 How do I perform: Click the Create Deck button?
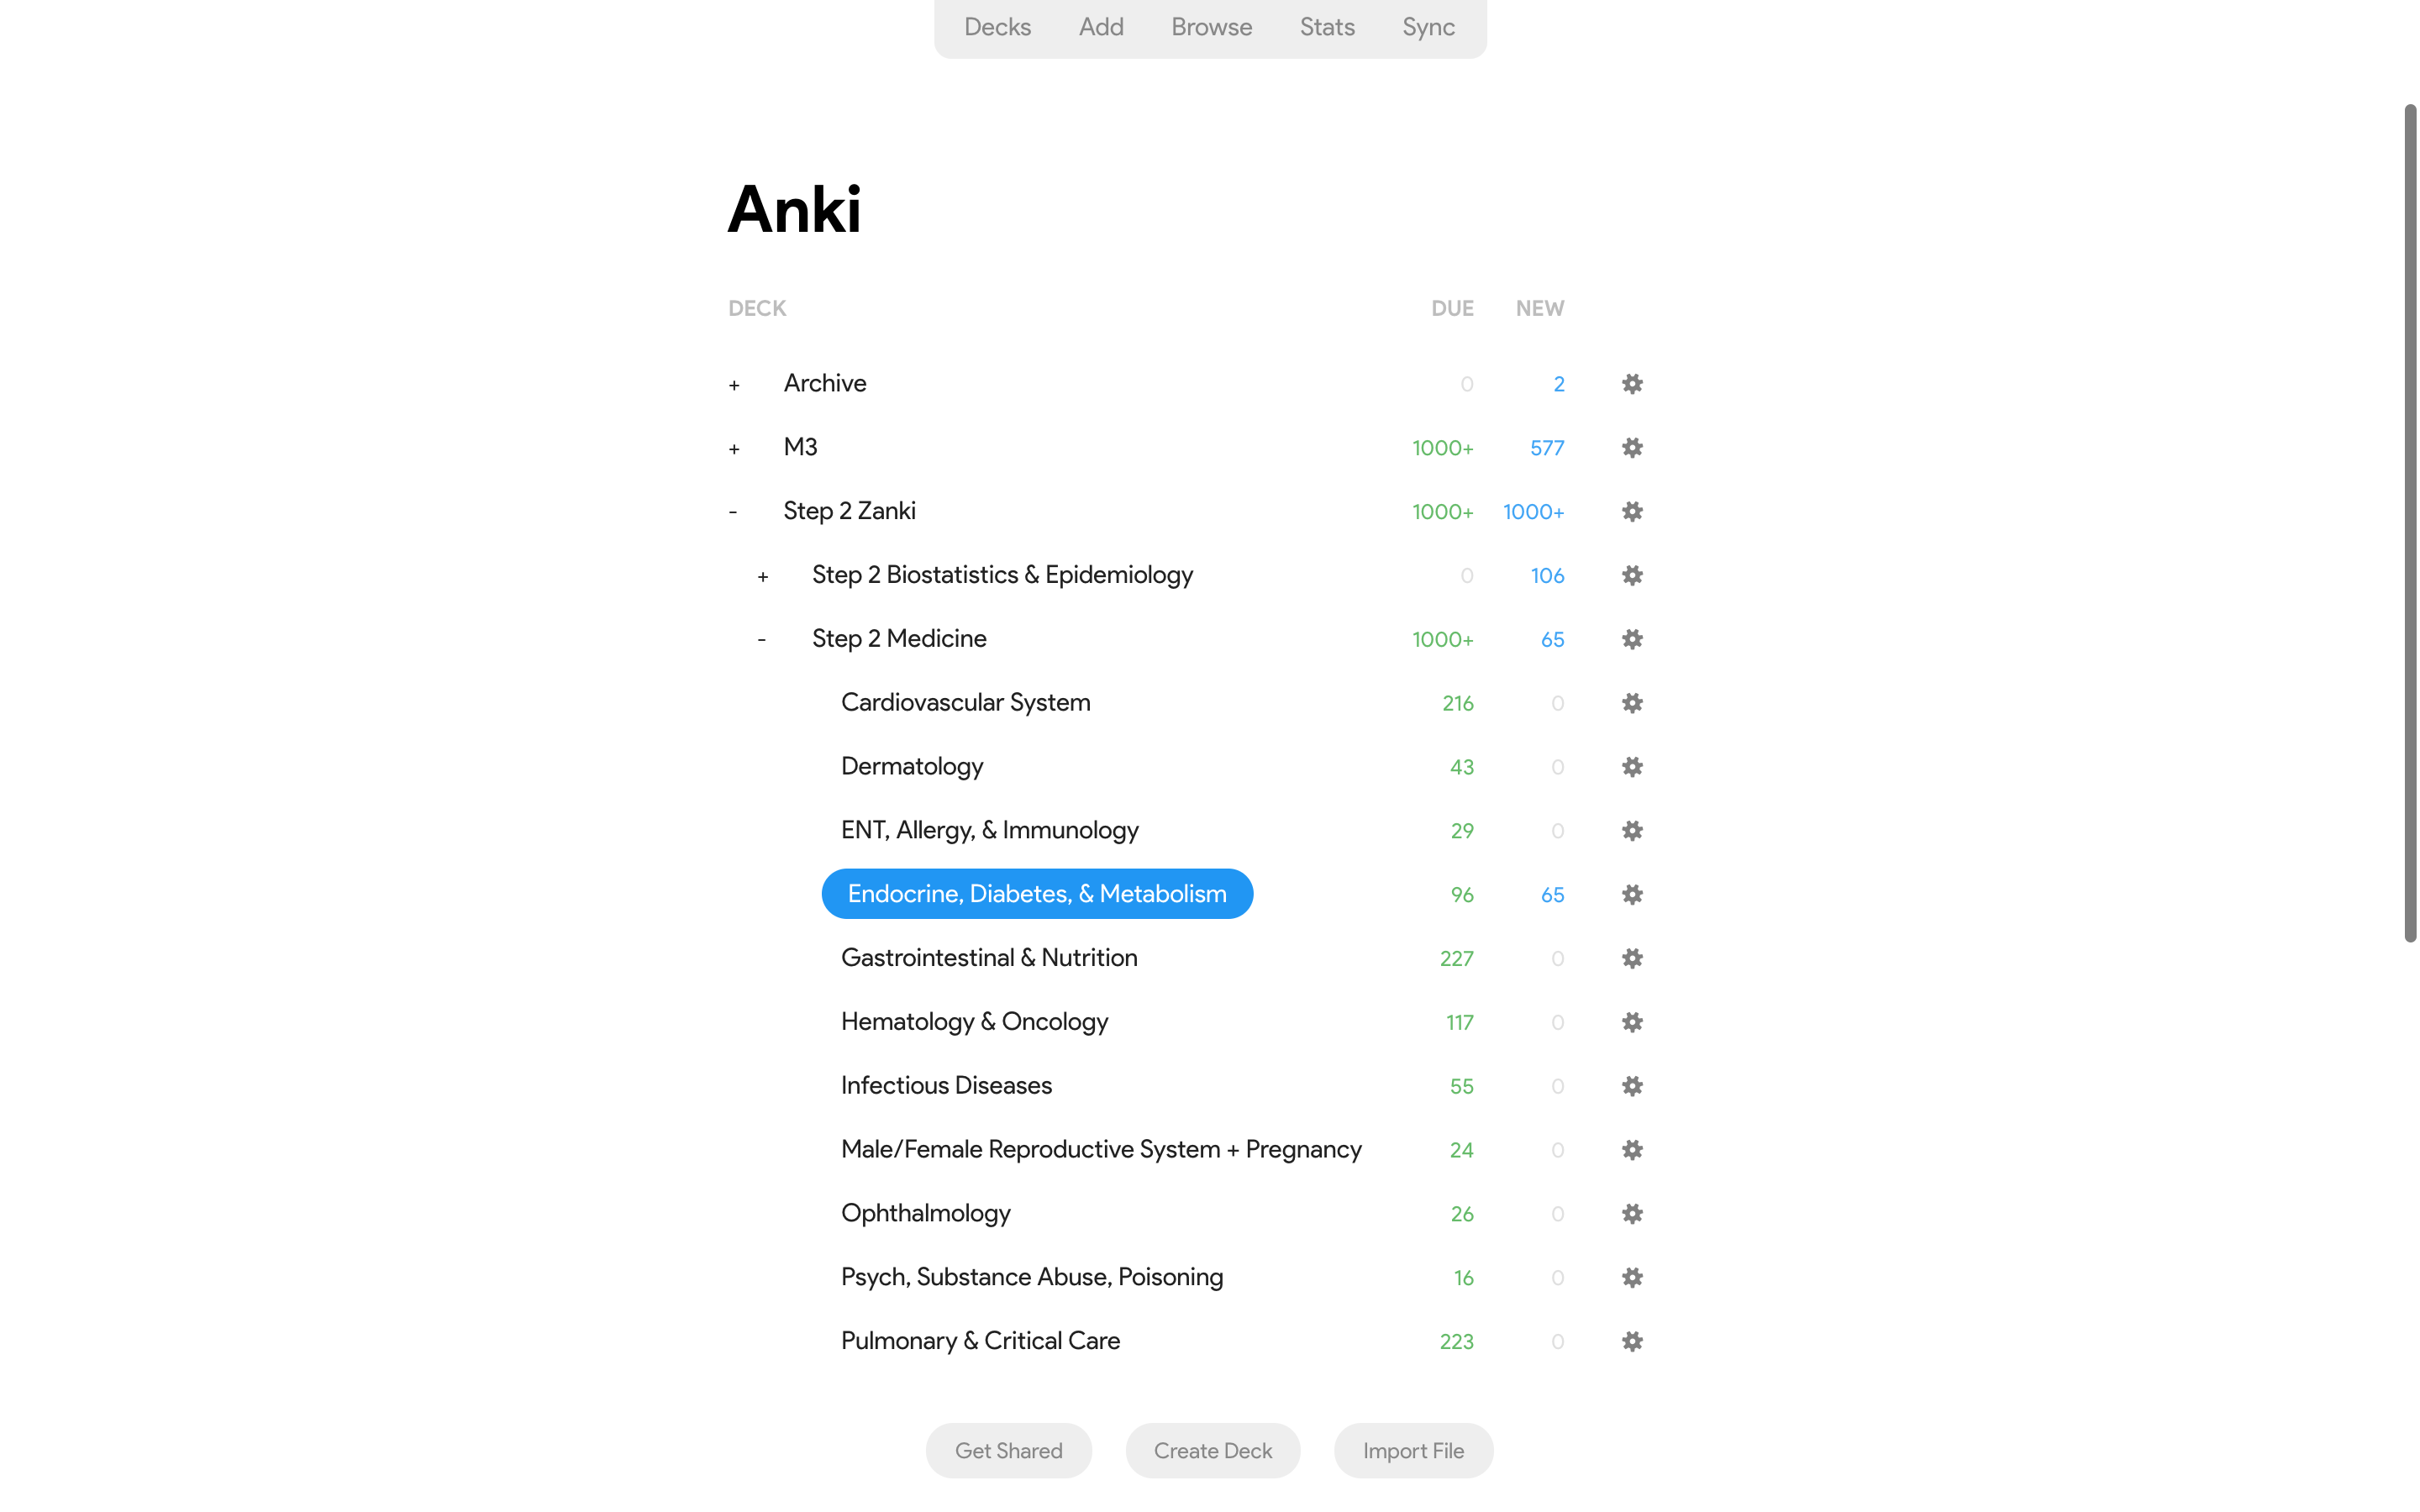tap(1212, 1450)
